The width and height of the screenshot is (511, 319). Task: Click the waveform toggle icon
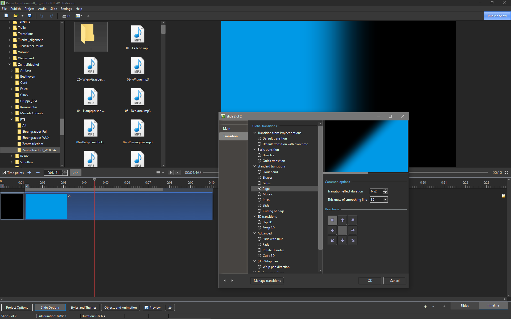(x=76, y=173)
